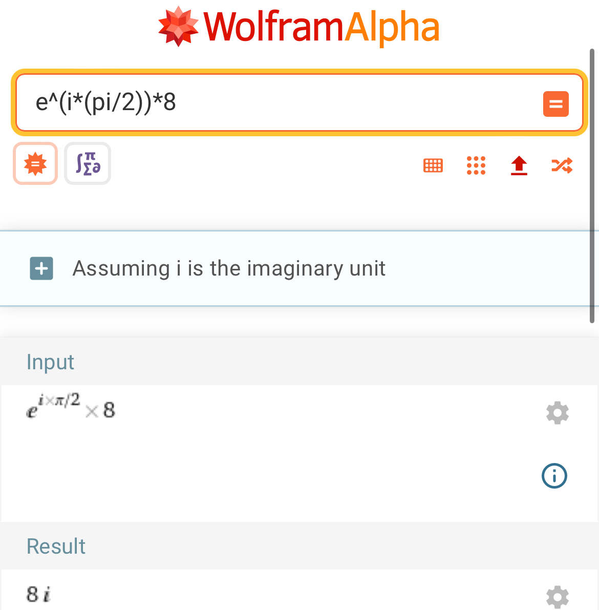Open settings gear for Input pod
The image size is (599, 610).
[557, 413]
